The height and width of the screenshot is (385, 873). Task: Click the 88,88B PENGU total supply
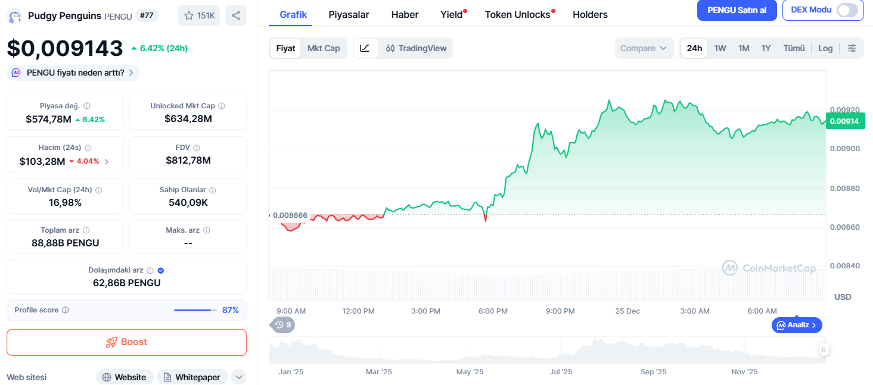[66, 243]
